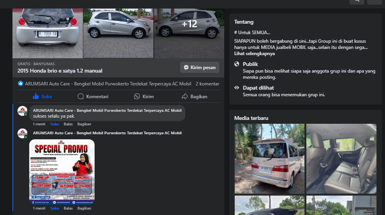Click the globe Publik icon

coord(237,64)
